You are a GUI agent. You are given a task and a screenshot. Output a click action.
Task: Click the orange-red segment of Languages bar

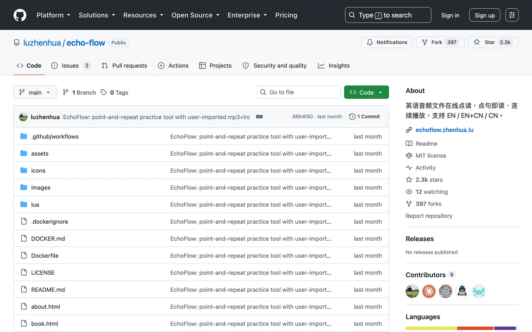(x=475, y=328)
